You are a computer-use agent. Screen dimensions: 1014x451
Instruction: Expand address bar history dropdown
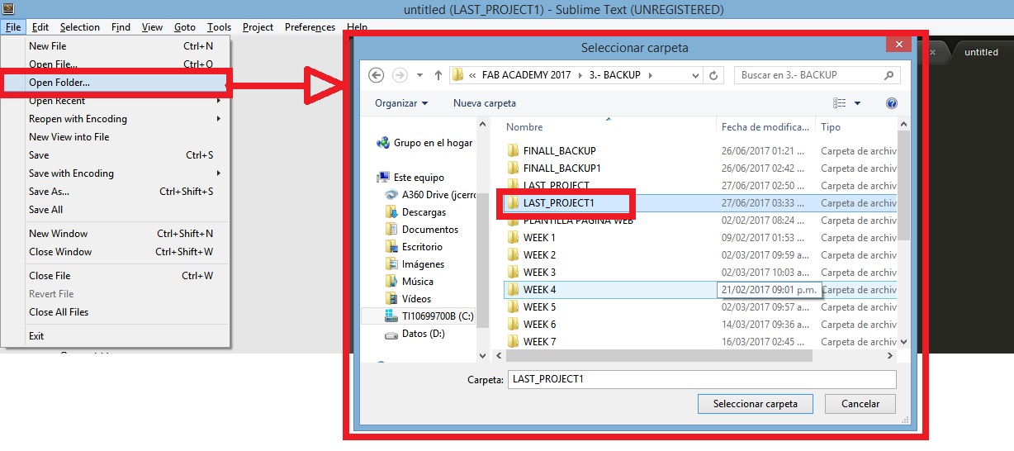tap(694, 75)
